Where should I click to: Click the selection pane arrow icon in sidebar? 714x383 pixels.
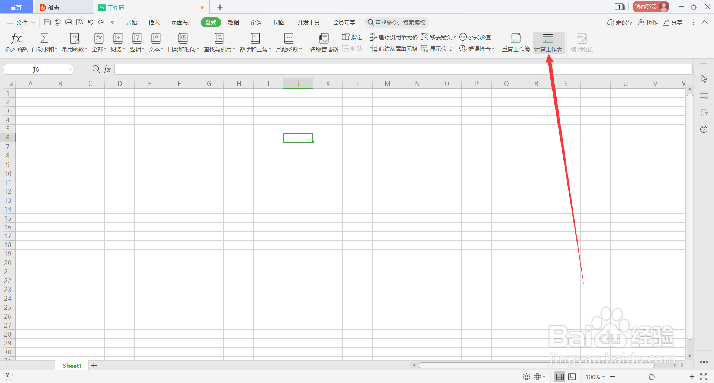tap(704, 79)
